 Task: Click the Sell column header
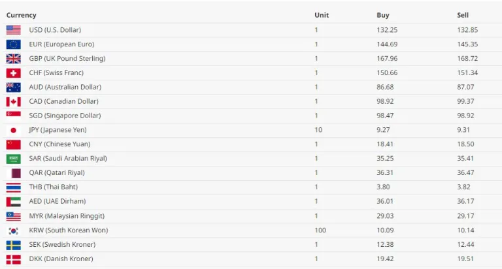pyautogui.click(x=463, y=15)
